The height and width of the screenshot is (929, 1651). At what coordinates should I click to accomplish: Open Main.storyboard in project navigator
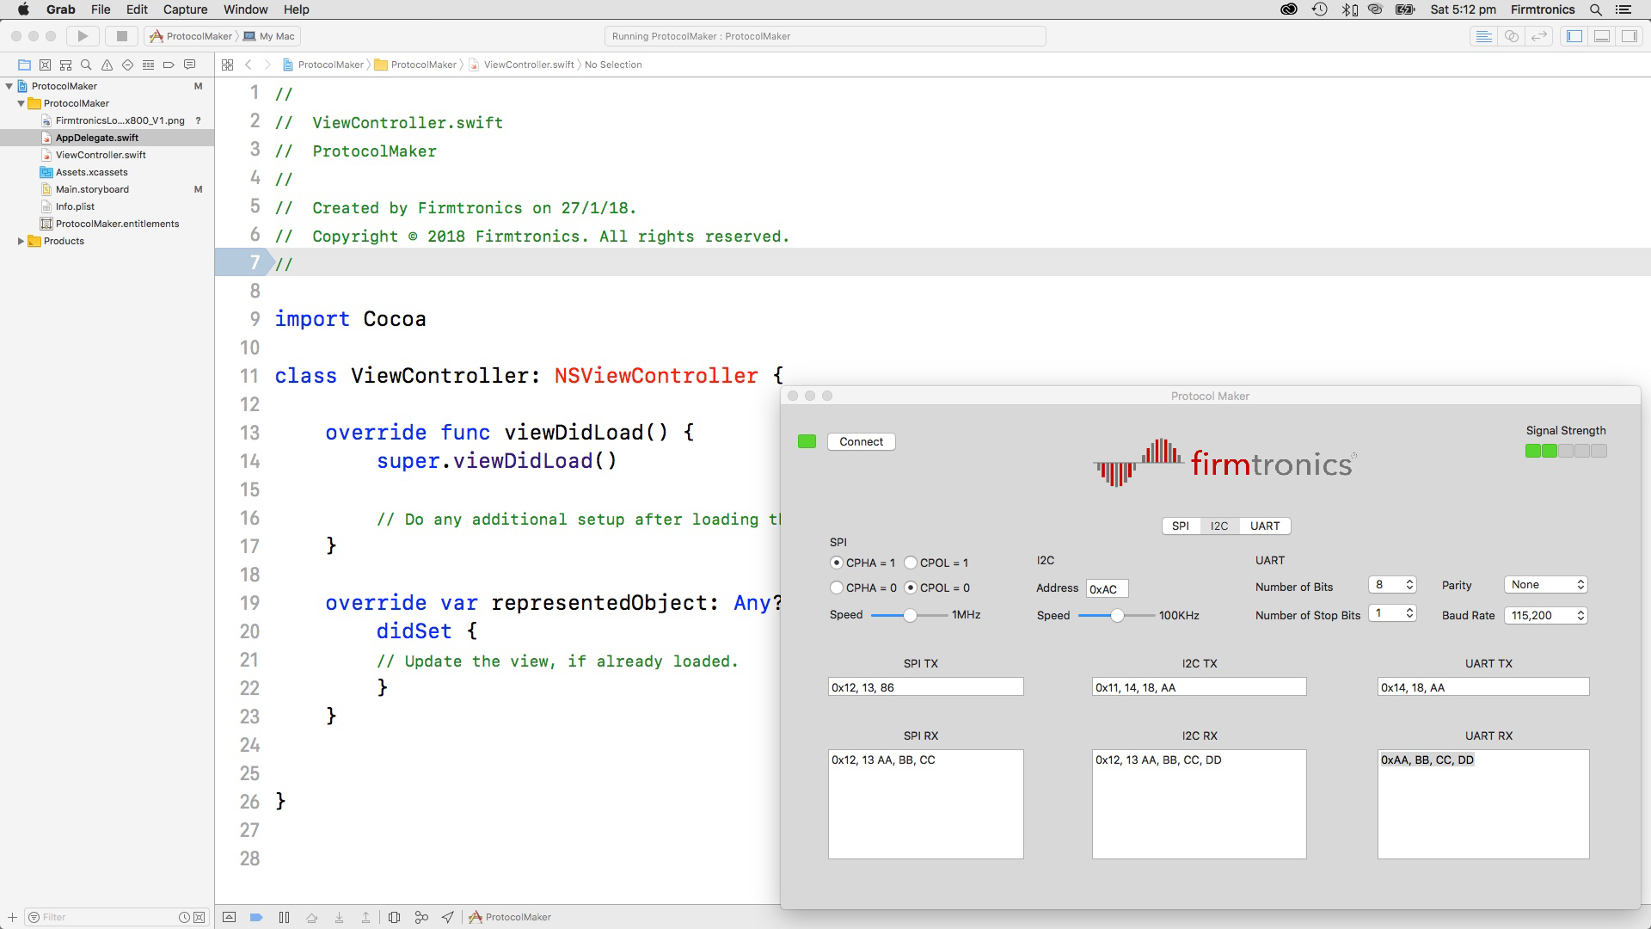92,189
